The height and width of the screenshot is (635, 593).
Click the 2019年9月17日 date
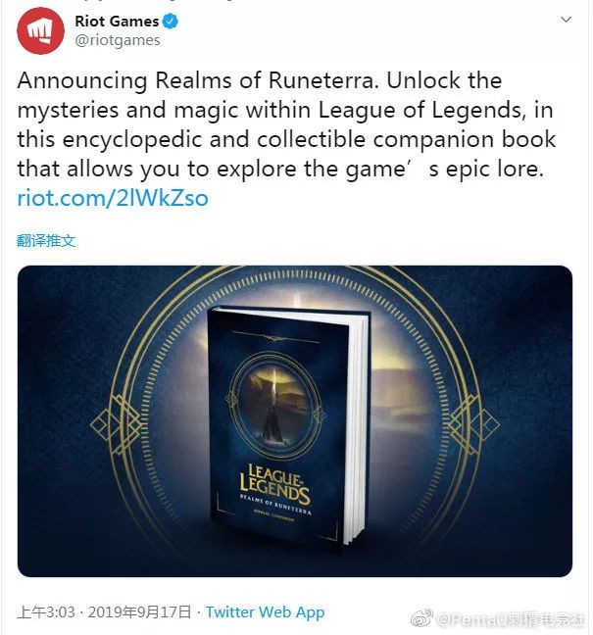139,611
